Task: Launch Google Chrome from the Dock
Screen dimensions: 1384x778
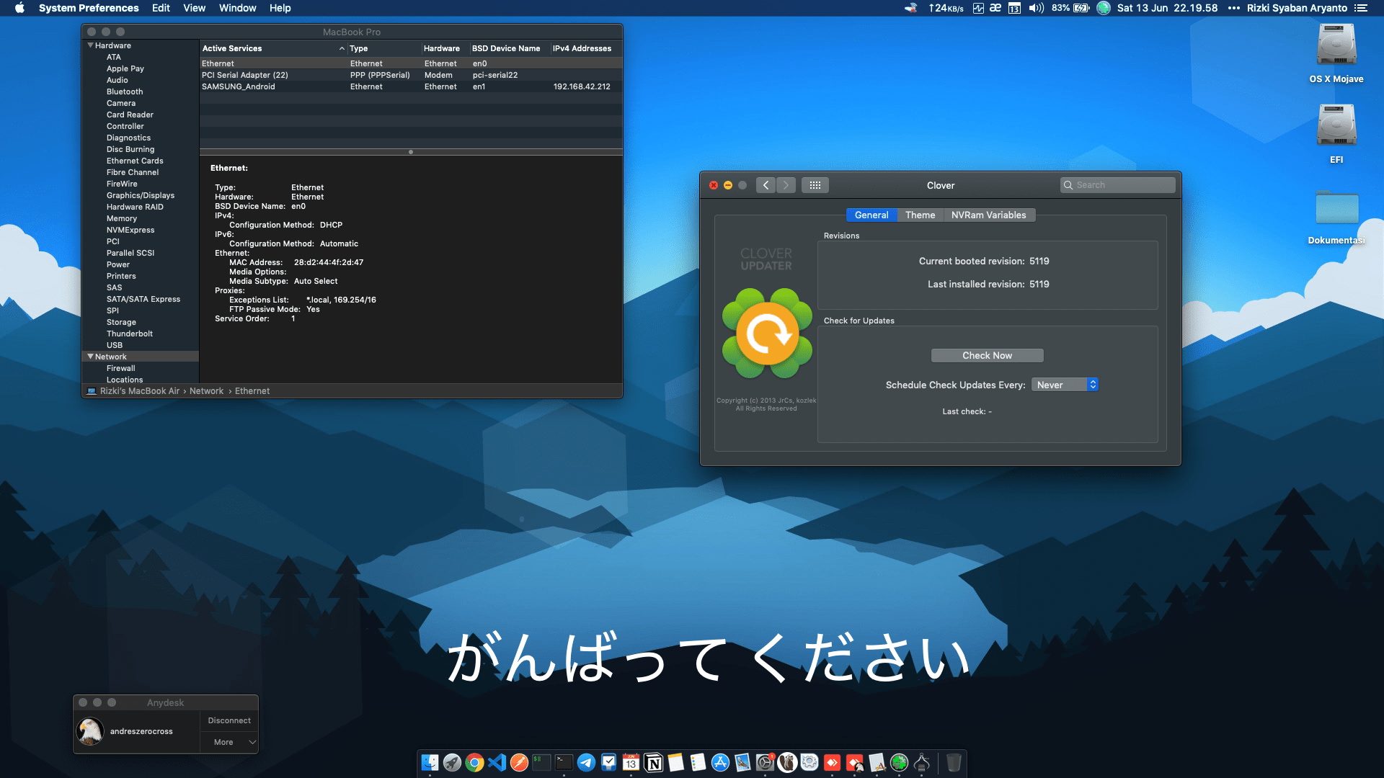Action: [x=474, y=761]
